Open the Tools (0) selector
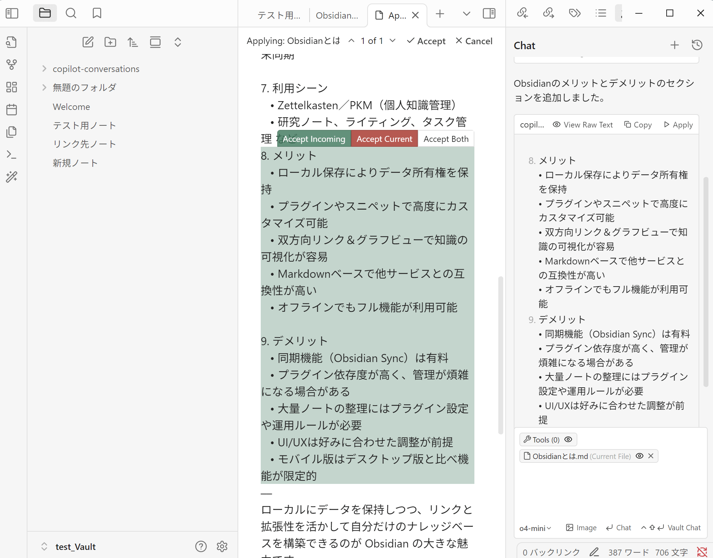Image resolution: width=713 pixels, height=558 pixels. 542,440
